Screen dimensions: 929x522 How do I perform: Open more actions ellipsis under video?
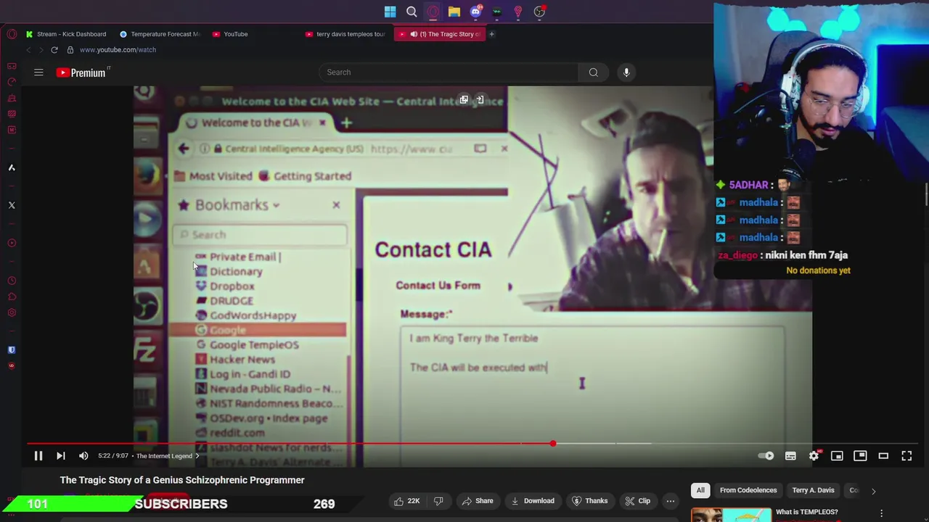click(x=671, y=501)
